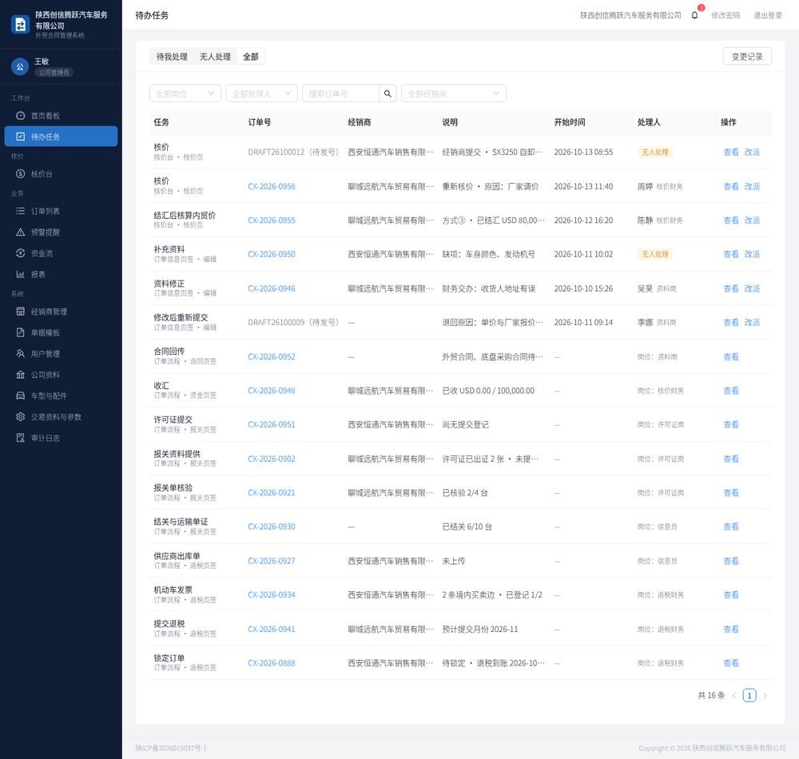
Task: Click the search magnifier icon button
Action: pyautogui.click(x=388, y=93)
